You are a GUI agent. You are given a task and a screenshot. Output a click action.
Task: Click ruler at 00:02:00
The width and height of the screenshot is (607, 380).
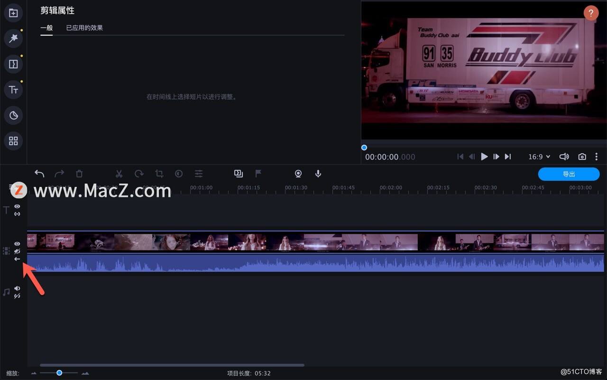click(x=391, y=187)
